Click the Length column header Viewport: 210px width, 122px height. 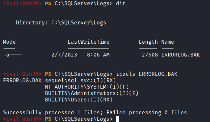coord(148,42)
